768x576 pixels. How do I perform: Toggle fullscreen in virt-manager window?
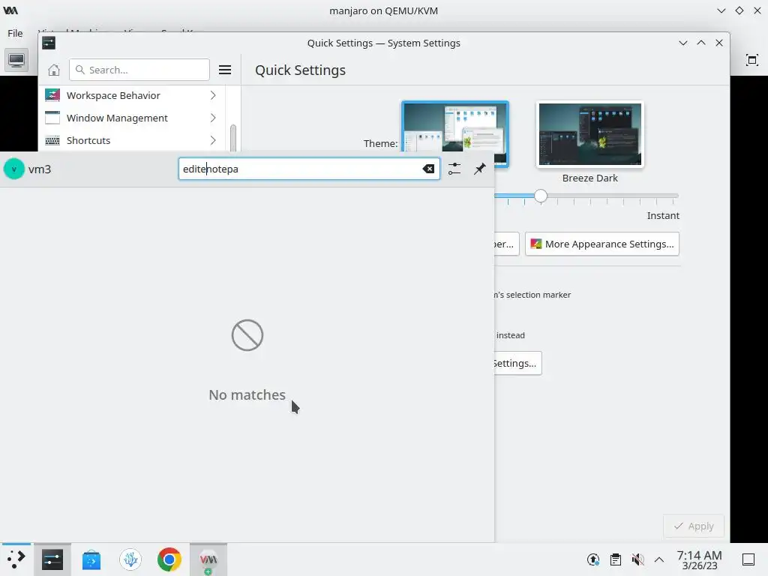click(751, 60)
